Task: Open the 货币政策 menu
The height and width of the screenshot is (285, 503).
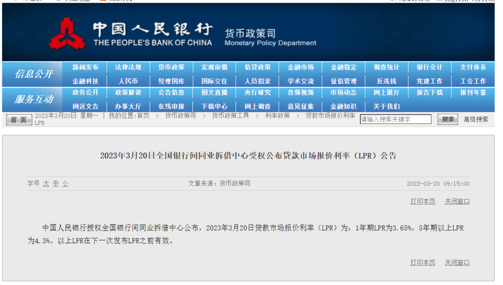Action: click(x=170, y=66)
